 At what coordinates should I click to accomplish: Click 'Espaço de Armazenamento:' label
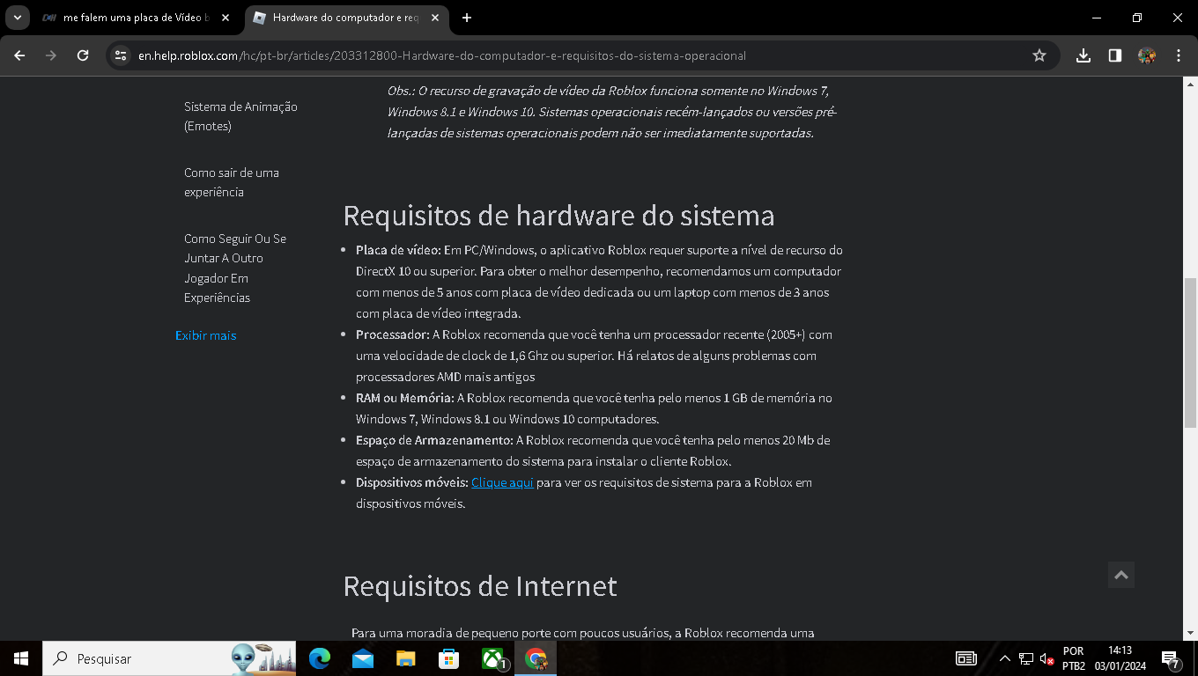tap(434, 440)
